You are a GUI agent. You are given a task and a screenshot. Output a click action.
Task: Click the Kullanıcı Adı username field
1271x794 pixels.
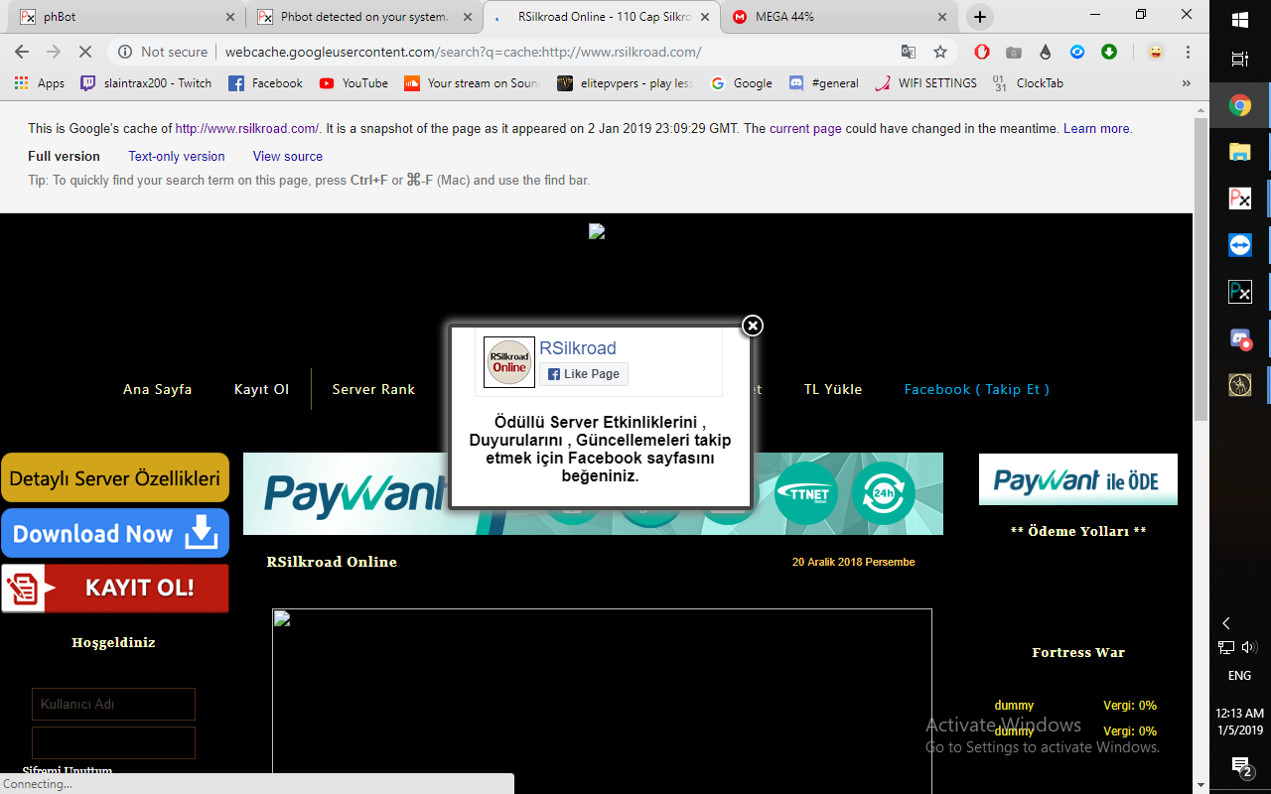pos(113,704)
